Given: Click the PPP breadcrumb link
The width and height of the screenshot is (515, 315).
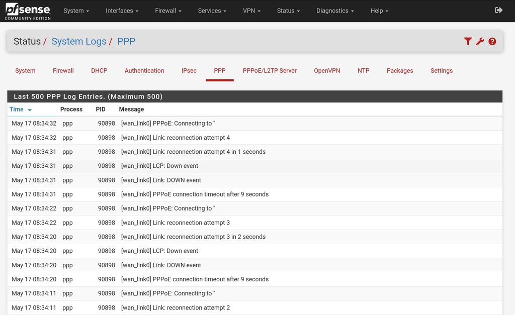Looking at the screenshot, I should pos(126,41).
